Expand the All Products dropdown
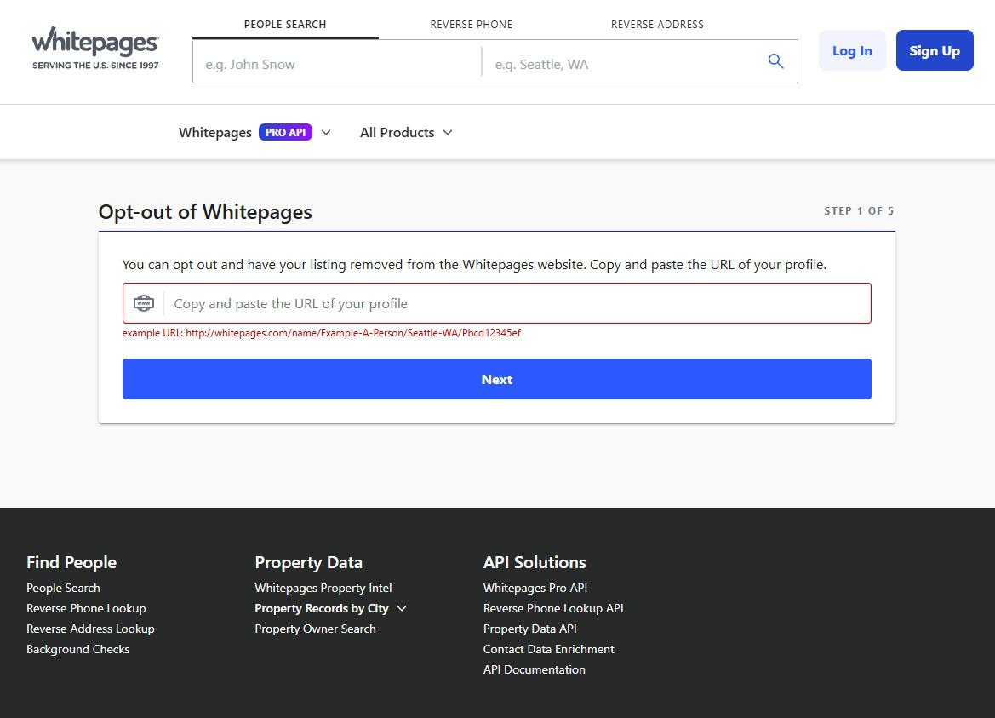The width and height of the screenshot is (995, 718). click(406, 132)
